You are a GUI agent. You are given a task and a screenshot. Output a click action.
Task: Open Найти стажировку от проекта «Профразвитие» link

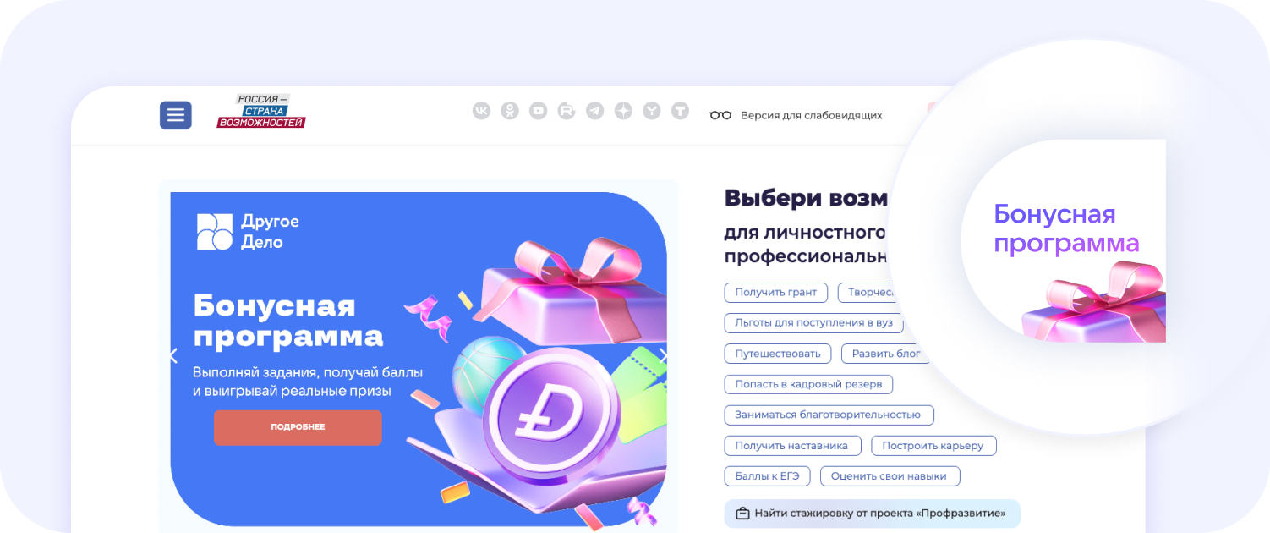(872, 514)
